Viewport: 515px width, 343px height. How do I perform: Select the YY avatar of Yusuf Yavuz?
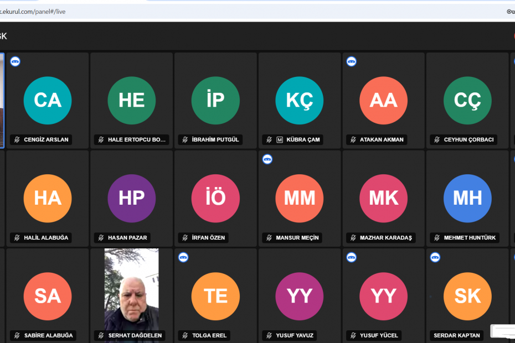[x=300, y=296]
